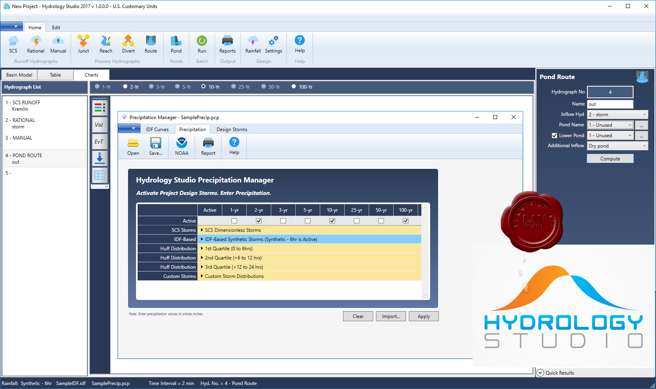
Task: Choose the Manual hydrograph tool
Action: tap(58, 45)
